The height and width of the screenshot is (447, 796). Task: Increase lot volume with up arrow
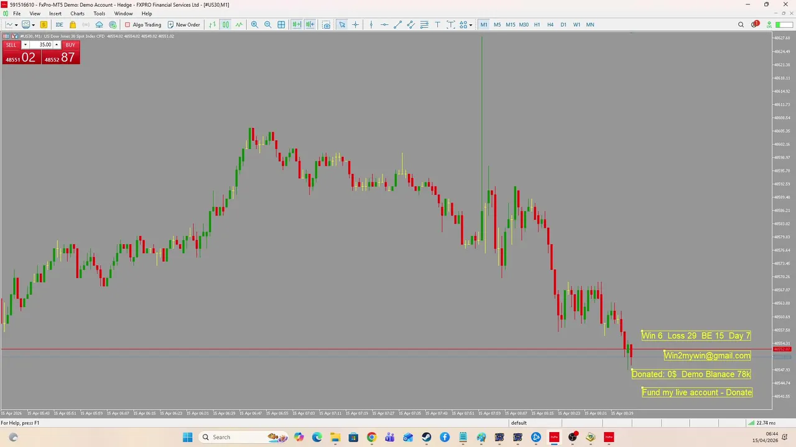tap(57, 45)
